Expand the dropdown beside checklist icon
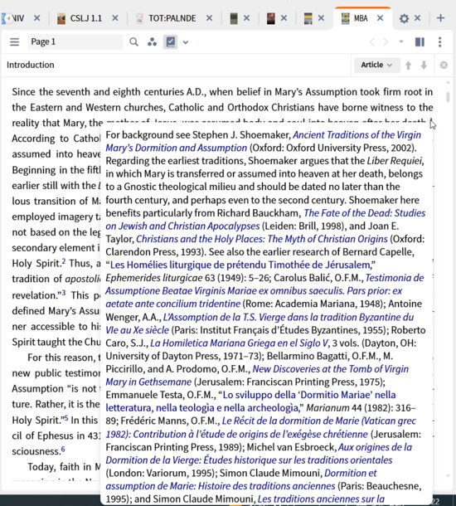 [186, 42]
